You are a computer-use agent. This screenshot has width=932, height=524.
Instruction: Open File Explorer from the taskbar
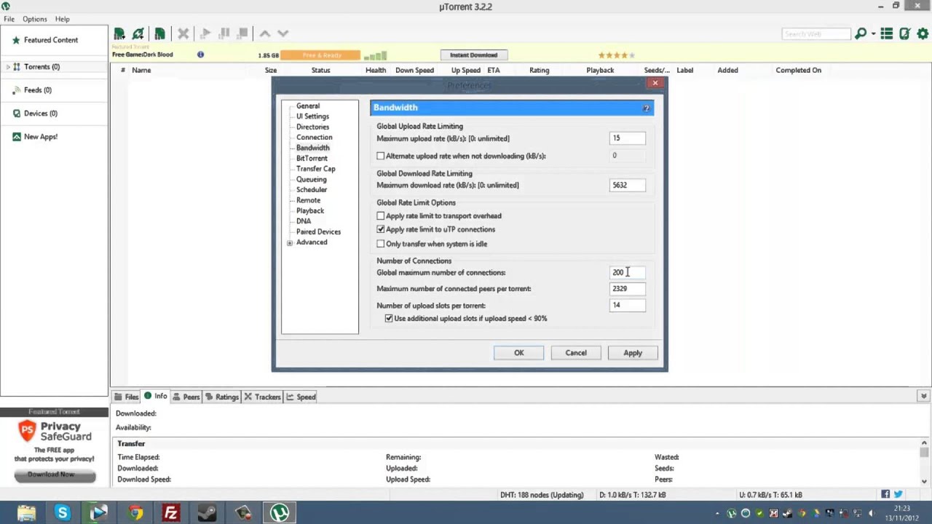tap(26, 513)
